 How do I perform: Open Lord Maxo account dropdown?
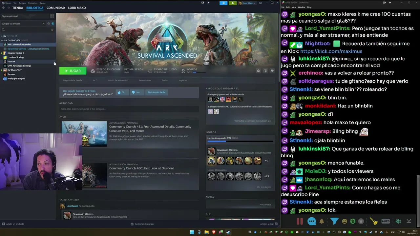pos(247,3)
